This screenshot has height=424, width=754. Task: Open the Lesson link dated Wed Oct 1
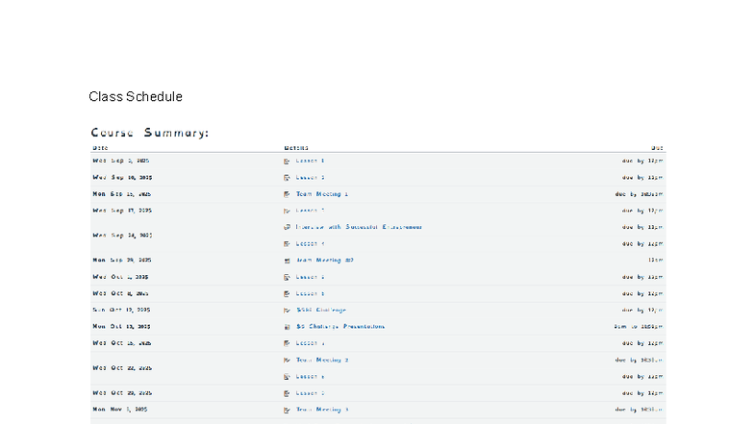coord(310,277)
